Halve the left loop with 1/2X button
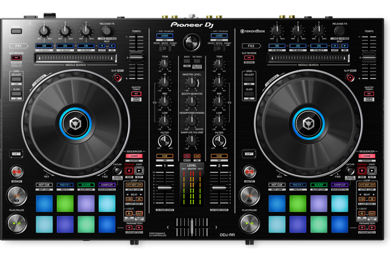The image size is (391, 261). [x=129, y=199]
